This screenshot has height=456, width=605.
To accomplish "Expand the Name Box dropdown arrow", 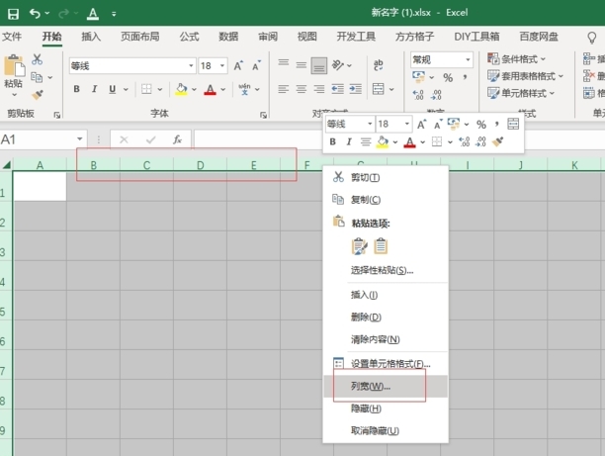I will [x=79, y=139].
